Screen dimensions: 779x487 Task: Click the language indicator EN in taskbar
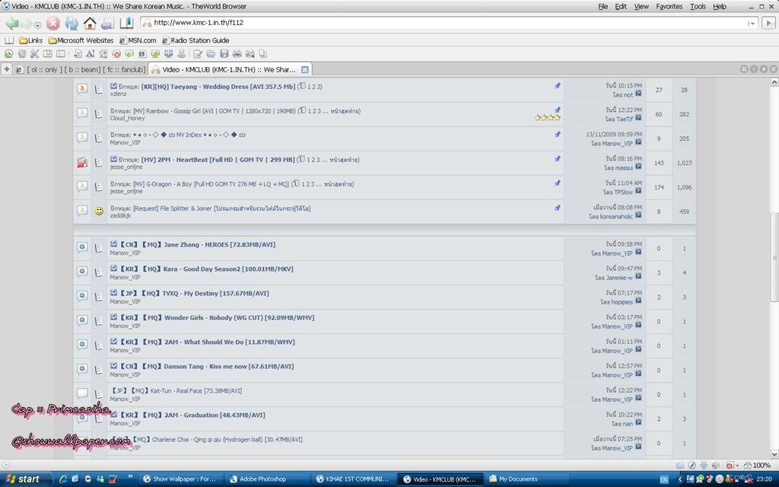click(x=663, y=479)
